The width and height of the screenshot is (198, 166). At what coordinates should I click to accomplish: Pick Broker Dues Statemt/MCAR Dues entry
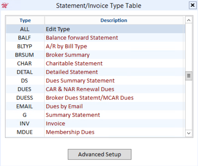(96, 98)
